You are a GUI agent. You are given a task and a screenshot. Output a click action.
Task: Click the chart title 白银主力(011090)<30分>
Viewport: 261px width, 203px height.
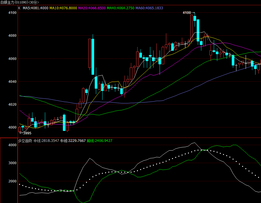tap(20, 3)
